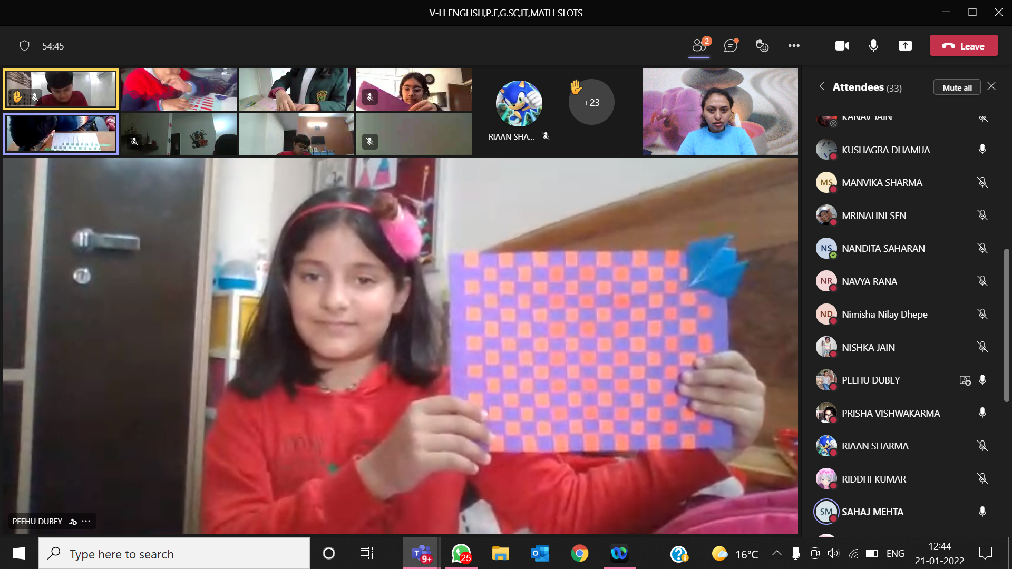Screen dimensions: 1012x569
Task: Open the meeting chat icon
Action: pos(731,46)
